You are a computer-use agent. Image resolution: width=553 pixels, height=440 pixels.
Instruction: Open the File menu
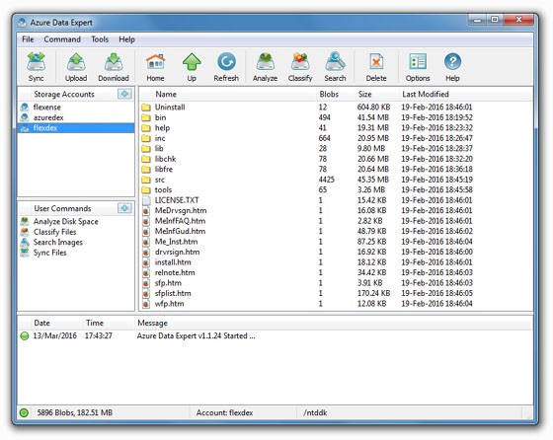[x=28, y=39]
